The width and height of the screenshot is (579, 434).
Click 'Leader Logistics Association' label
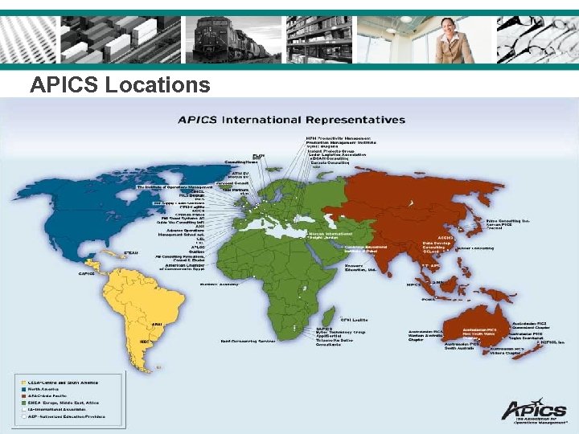click(337, 155)
